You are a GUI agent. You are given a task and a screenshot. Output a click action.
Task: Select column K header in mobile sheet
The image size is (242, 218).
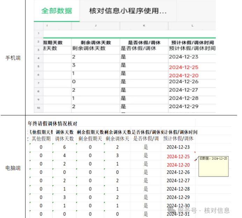pyautogui.click(x=144, y=26)
